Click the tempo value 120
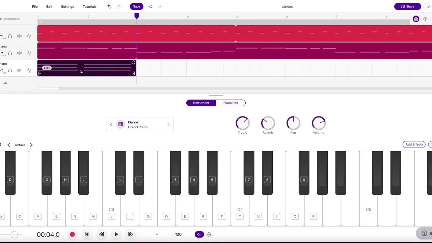Viewport: 432px width, 243px height. pyautogui.click(x=178, y=234)
